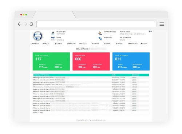Open the Estoque menu

(83, 44)
